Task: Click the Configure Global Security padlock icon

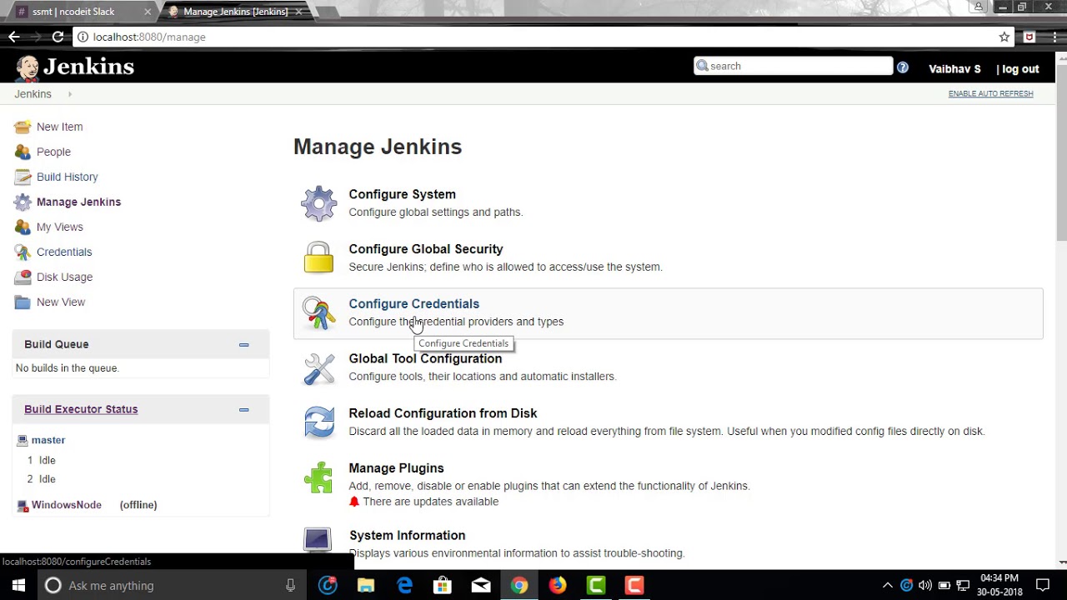Action: pyautogui.click(x=318, y=257)
